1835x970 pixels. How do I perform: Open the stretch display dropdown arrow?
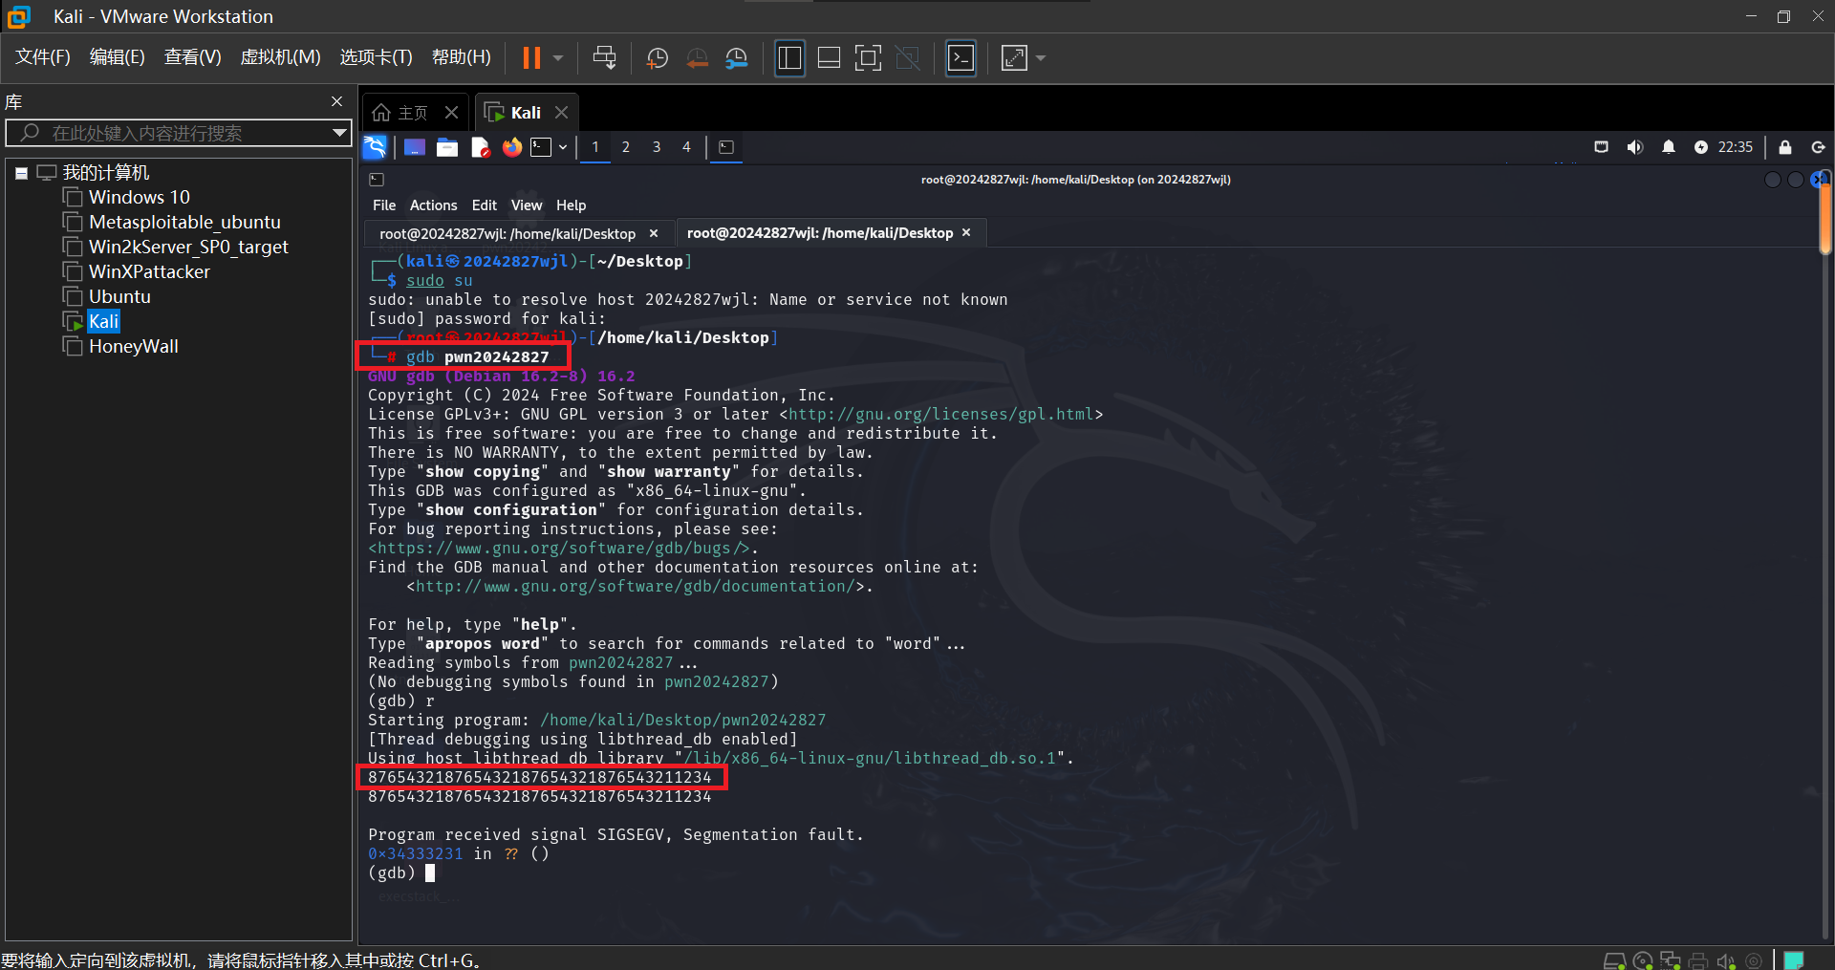pos(1041,58)
